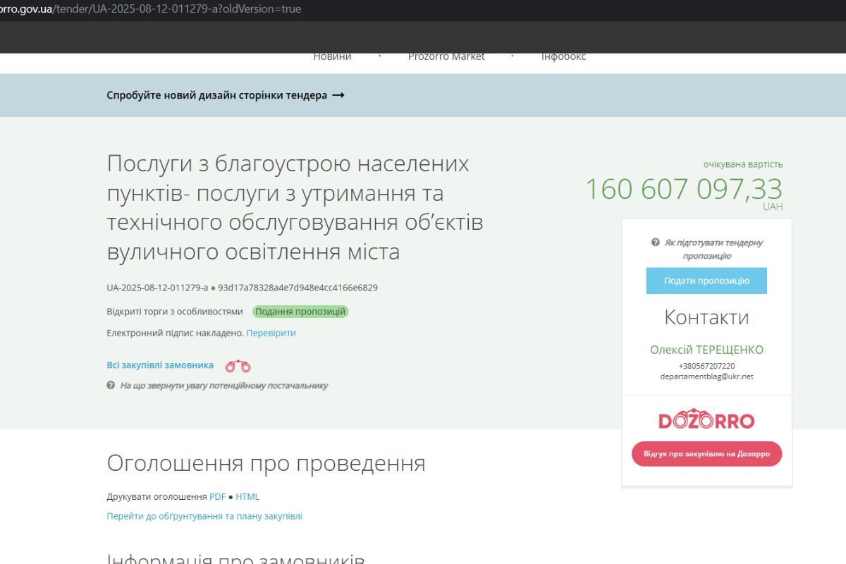
Task: Click the email address departamentblag@ukr.net
Action: click(x=706, y=376)
